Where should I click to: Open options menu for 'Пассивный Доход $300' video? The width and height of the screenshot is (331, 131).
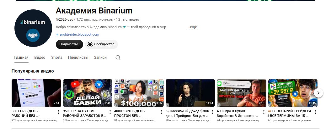pos(213,112)
